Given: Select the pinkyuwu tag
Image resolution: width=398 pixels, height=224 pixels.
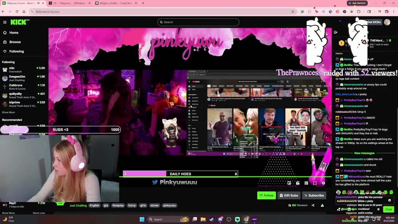Looking at the screenshot, I should point(169,205).
